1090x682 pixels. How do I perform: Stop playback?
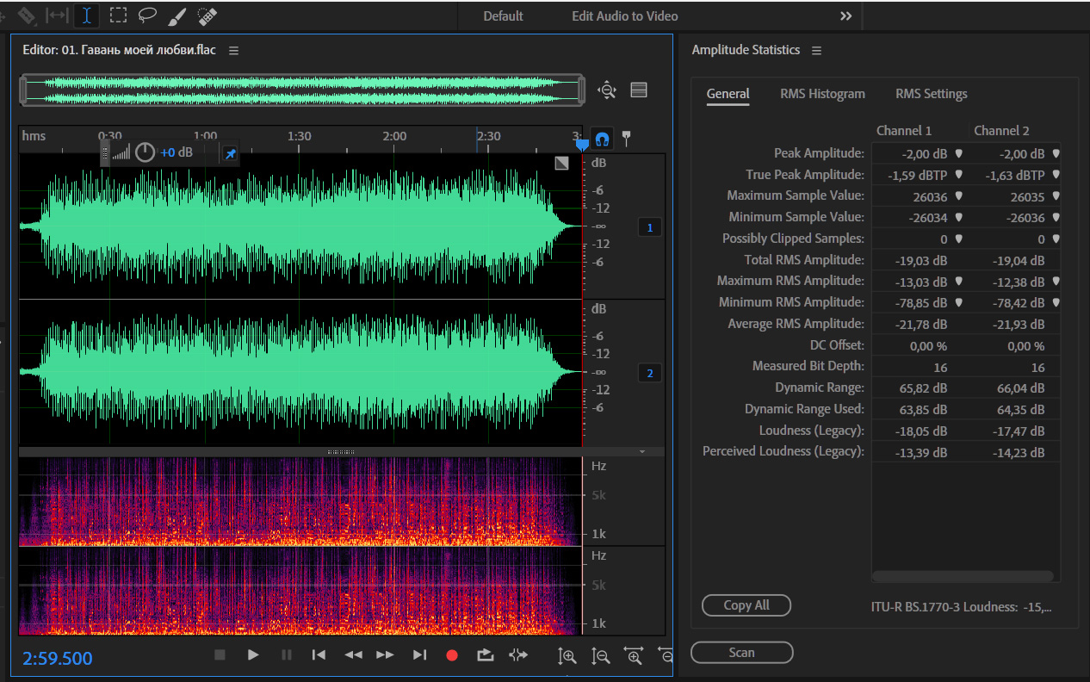click(220, 655)
